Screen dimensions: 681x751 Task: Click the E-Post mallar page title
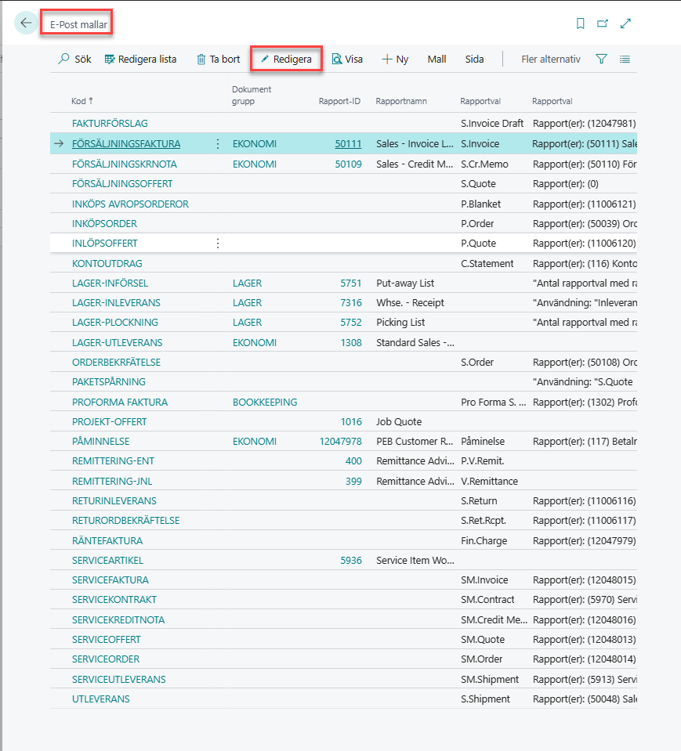pyautogui.click(x=78, y=24)
